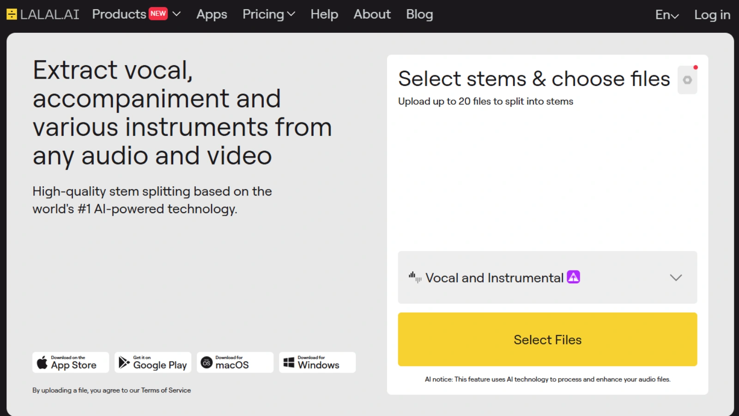Click the purple premium badge icon
The width and height of the screenshot is (739, 416).
[x=573, y=277]
